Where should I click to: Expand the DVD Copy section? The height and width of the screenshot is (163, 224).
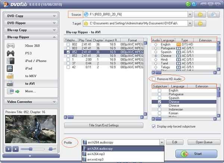pos(31,16)
